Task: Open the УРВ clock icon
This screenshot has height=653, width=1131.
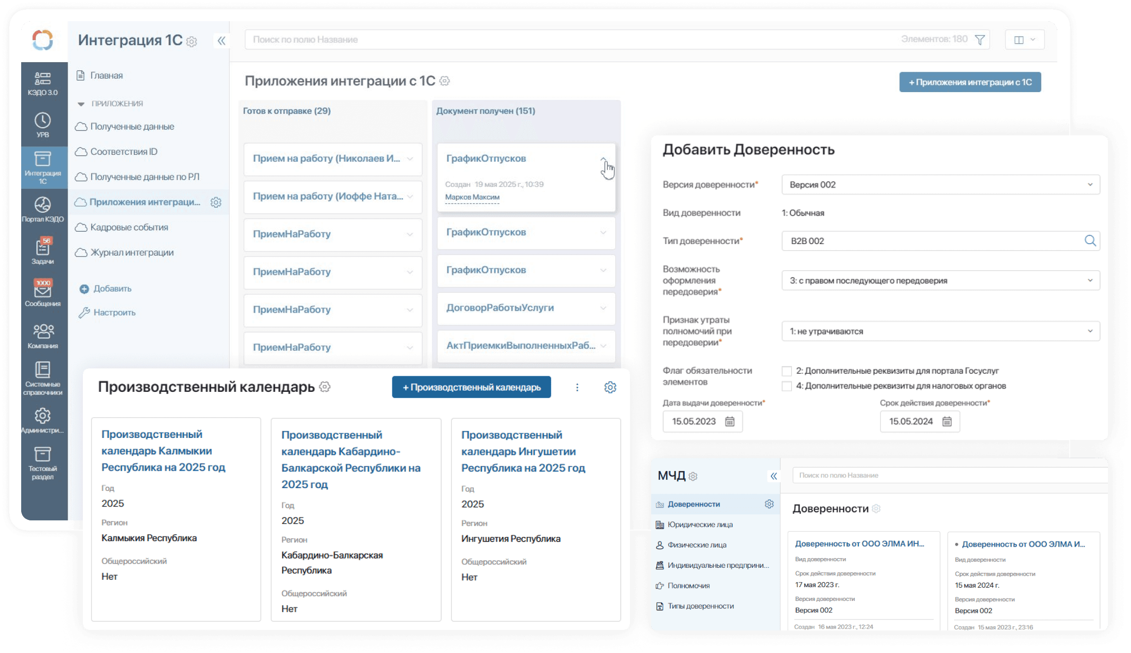Action: [x=42, y=121]
